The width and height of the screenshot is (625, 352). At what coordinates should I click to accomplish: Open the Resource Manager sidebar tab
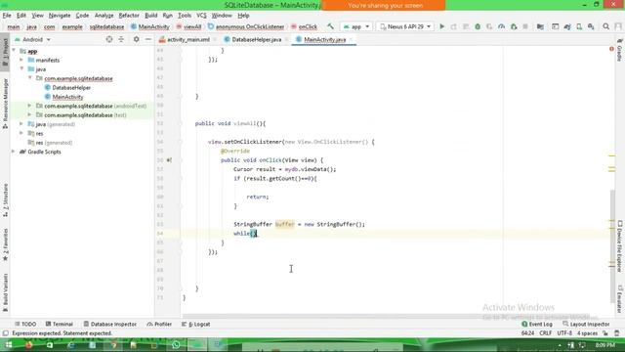5,104
